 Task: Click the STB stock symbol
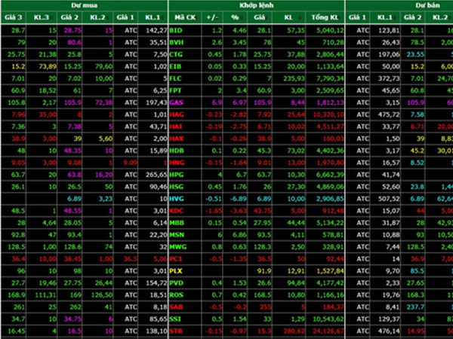pos(176,331)
